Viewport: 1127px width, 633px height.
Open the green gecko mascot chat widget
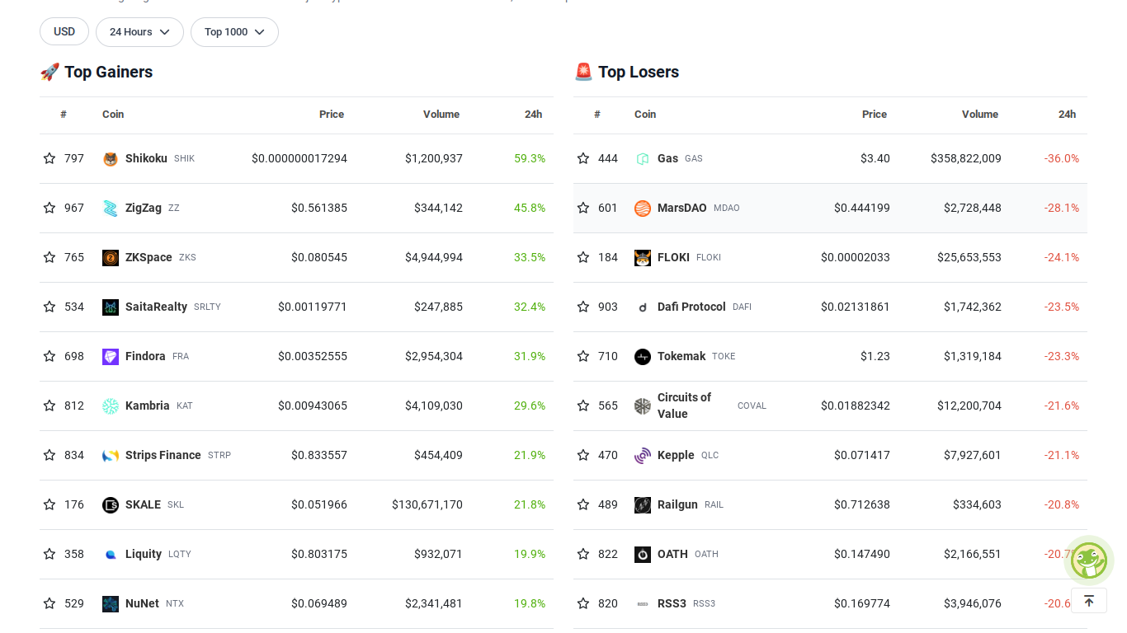1089,560
